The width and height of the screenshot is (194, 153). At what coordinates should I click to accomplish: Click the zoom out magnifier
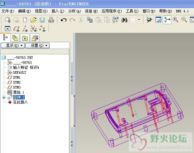184,20
